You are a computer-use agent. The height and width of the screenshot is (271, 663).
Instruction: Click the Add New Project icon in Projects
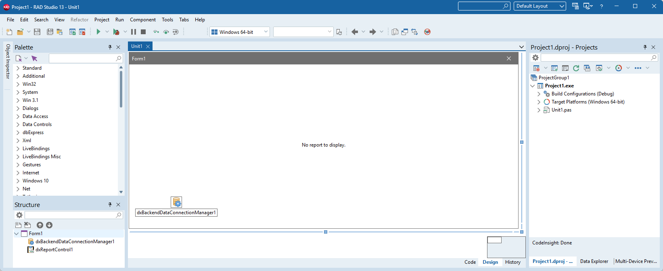(554, 68)
